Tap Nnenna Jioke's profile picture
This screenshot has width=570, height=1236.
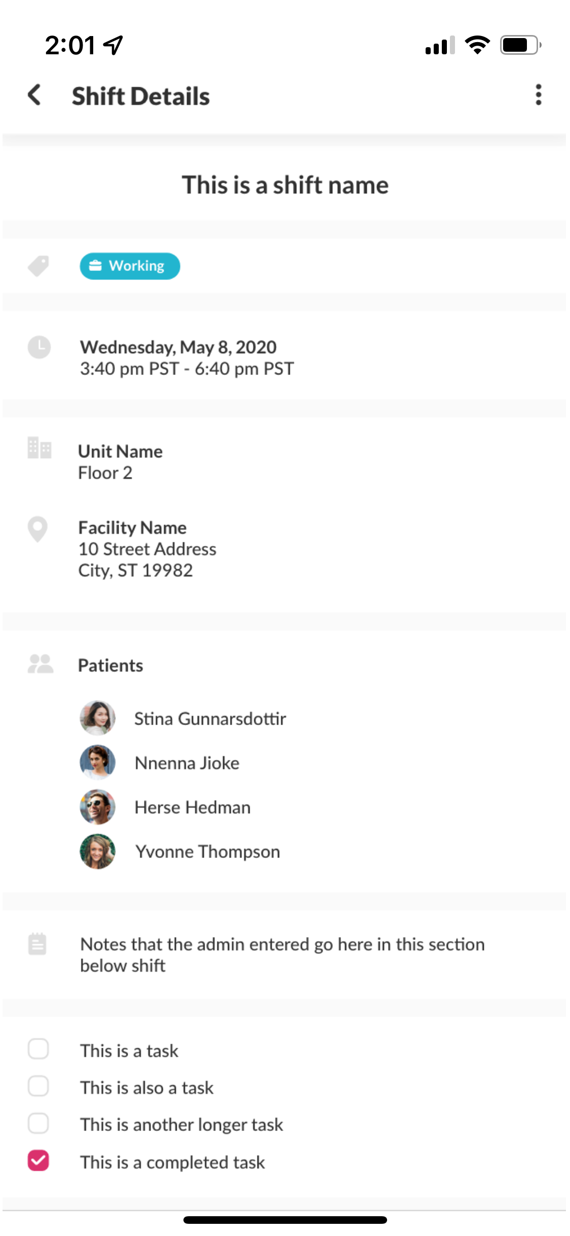pyautogui.click(x=98, y=762)
